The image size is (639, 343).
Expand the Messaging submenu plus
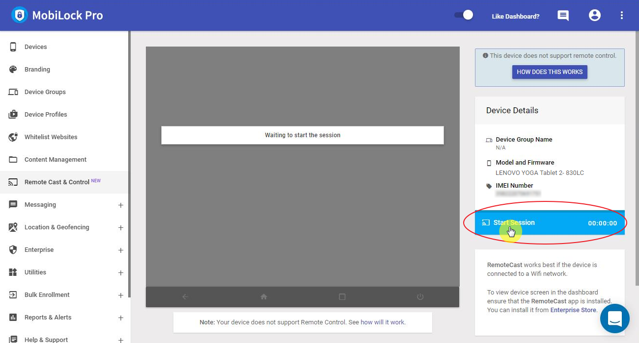point(121,205)
